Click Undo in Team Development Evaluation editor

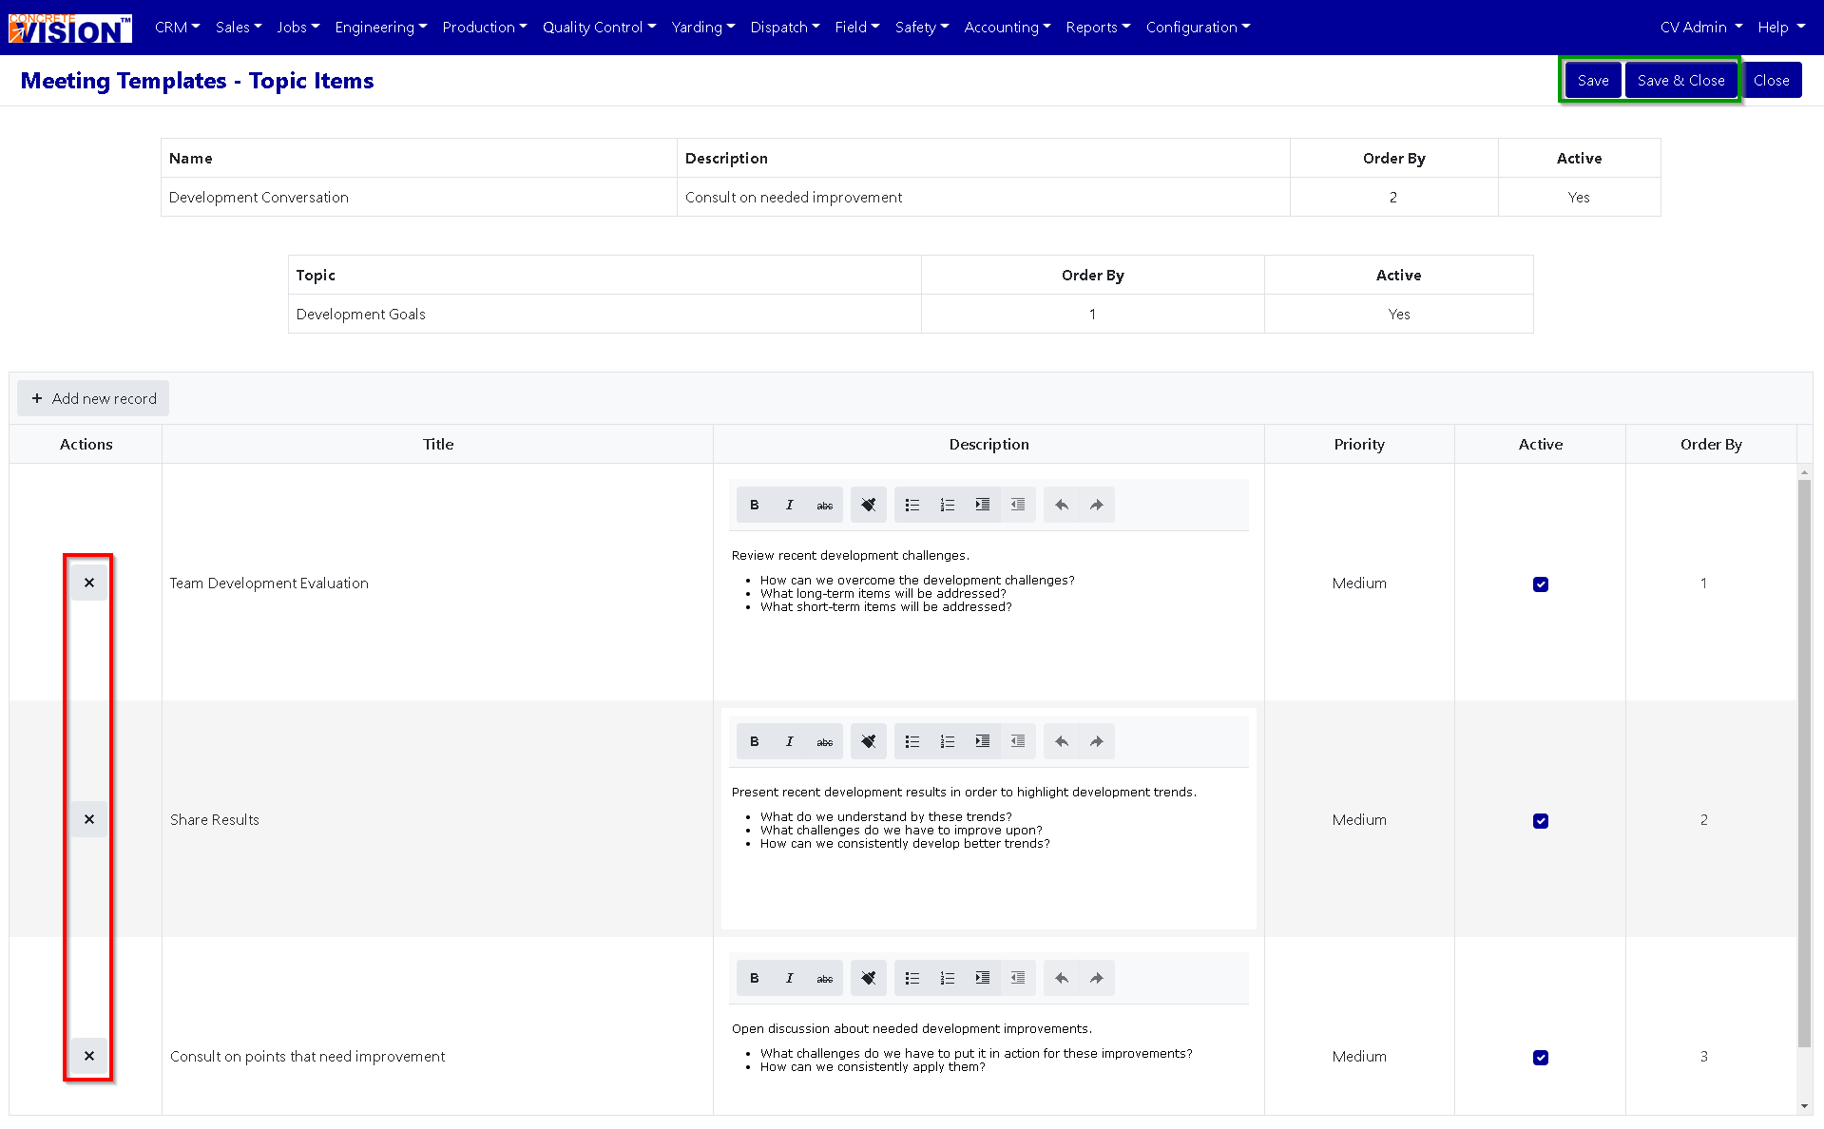1062,505
